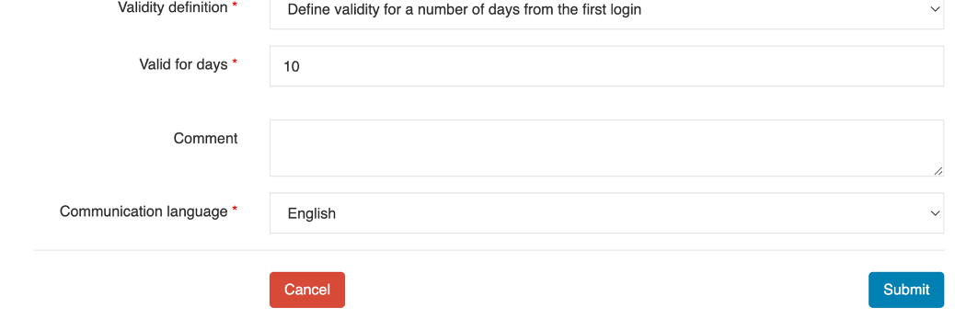This screenshot has height=331, width=955.
Task: Open the Communication language dropdown
Action: click(606, 213)
